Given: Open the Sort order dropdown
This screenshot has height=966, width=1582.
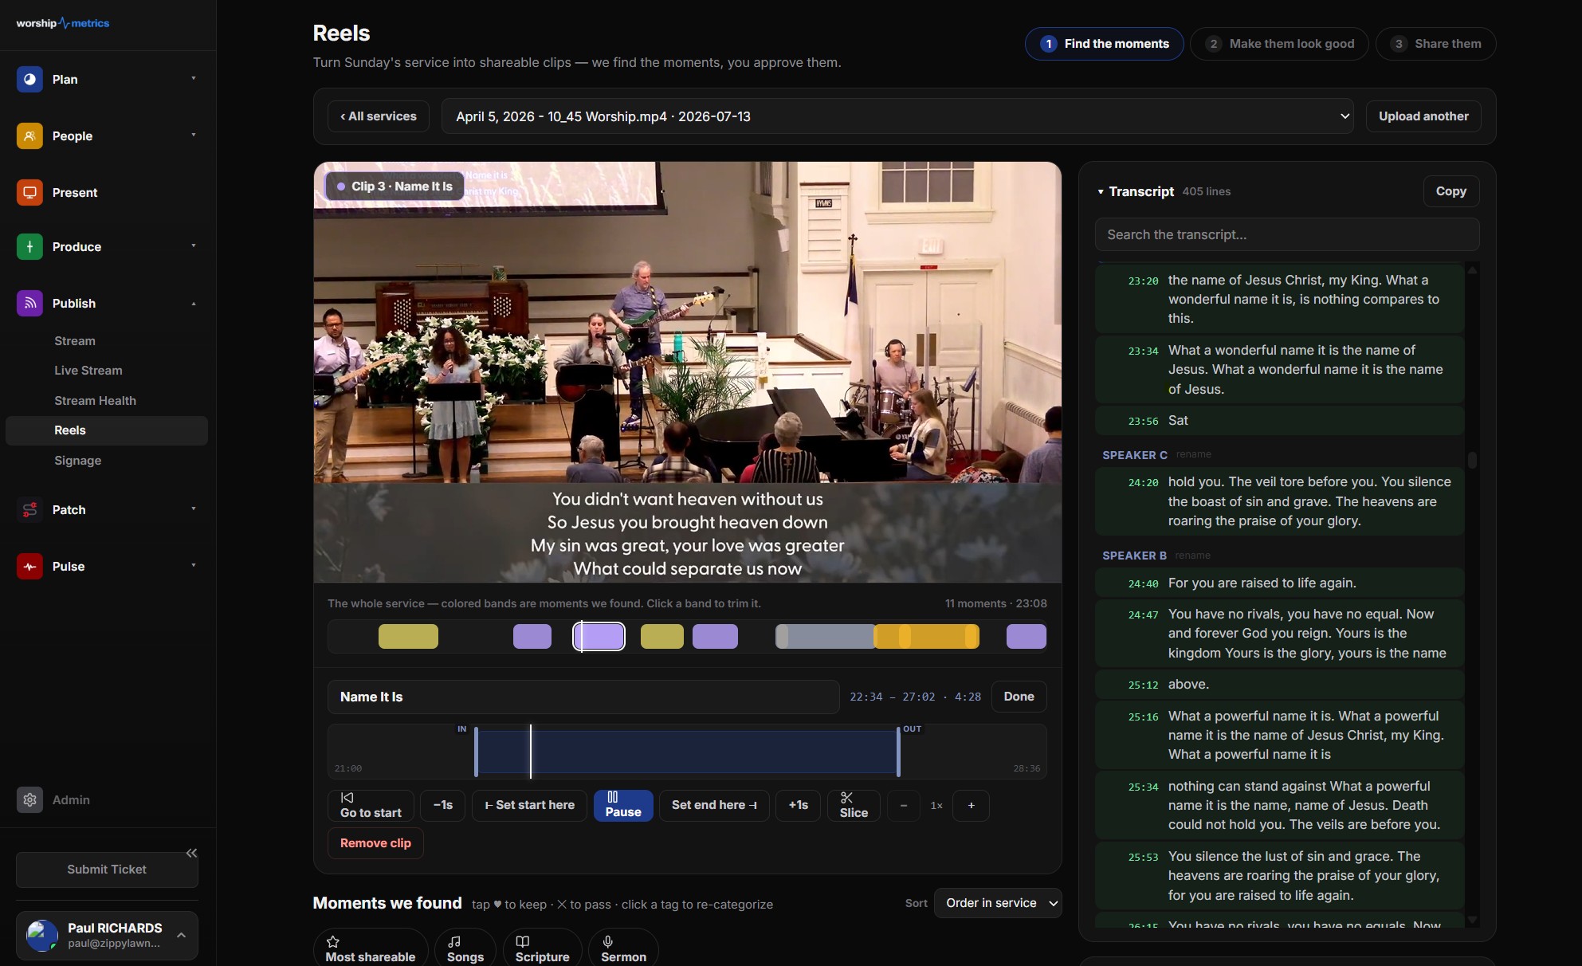Looking at the screenshot, I should click(x=998, y=903).
